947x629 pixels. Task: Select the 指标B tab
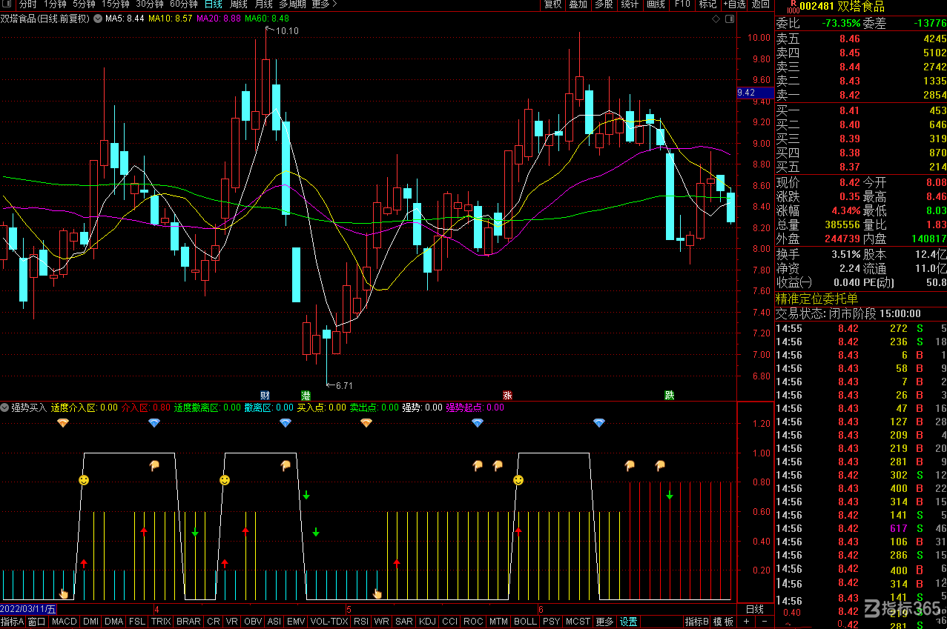[696, 622]
